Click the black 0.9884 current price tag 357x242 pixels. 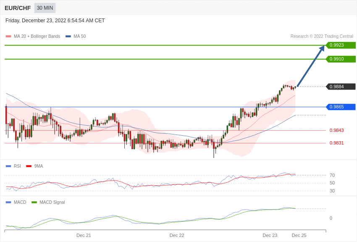341,87
